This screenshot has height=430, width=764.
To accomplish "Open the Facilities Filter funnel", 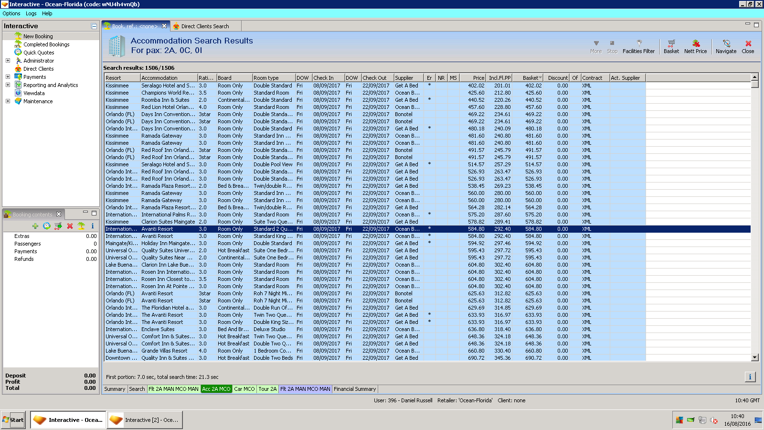I will click(x=638, y=46).
